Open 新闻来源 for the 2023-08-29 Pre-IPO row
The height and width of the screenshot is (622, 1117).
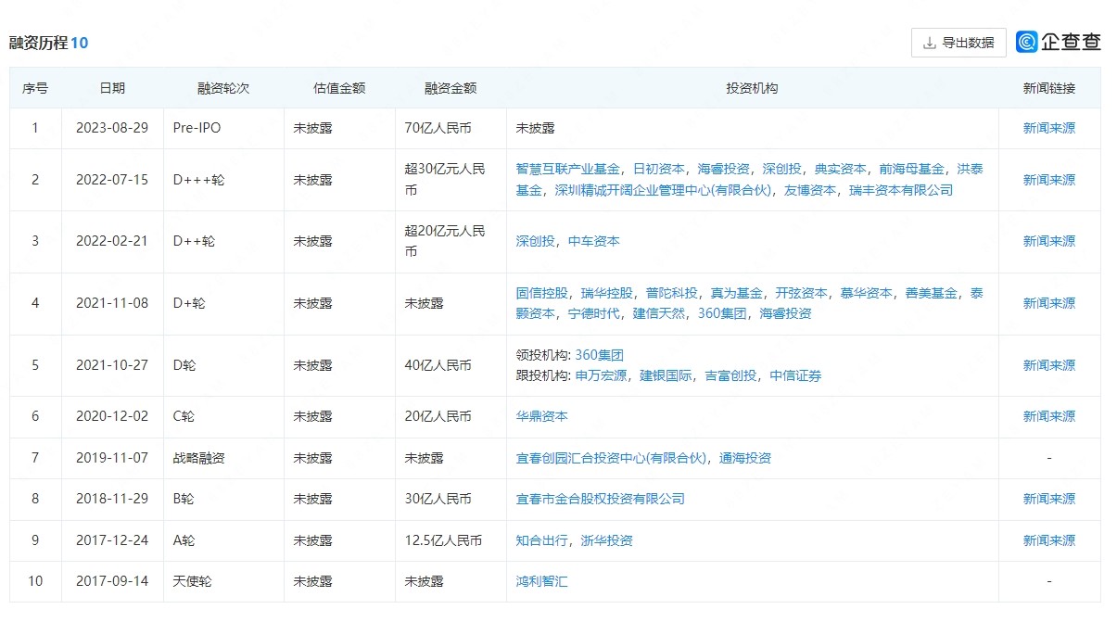[1049, 128]
